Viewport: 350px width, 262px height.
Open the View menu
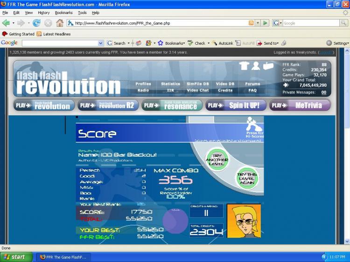tap(28, 13)
